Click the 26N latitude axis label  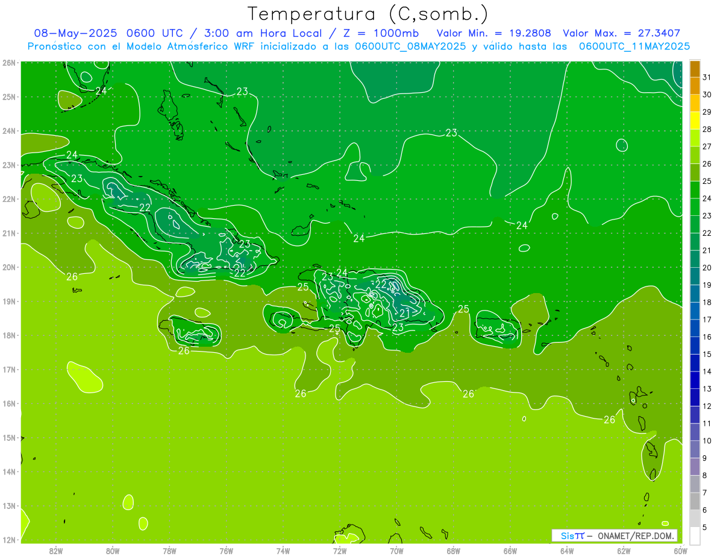click(9, 63)
